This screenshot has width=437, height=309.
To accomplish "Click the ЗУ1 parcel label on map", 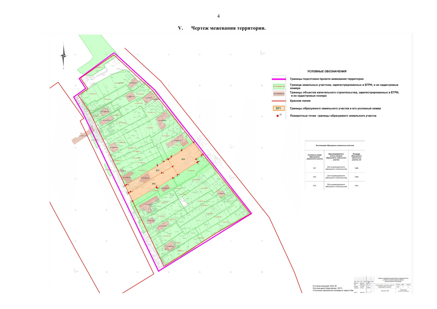I will tap(157, 170).
